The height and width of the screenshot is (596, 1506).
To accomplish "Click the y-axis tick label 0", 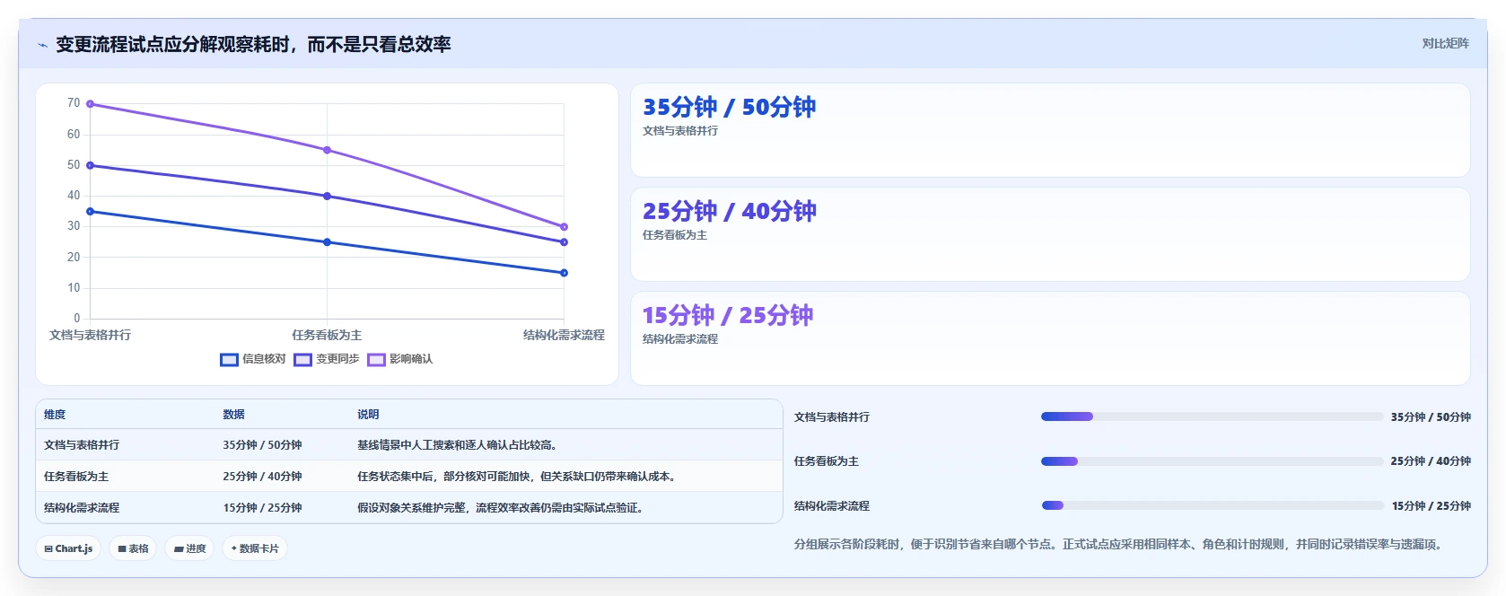I will (77, 319).
